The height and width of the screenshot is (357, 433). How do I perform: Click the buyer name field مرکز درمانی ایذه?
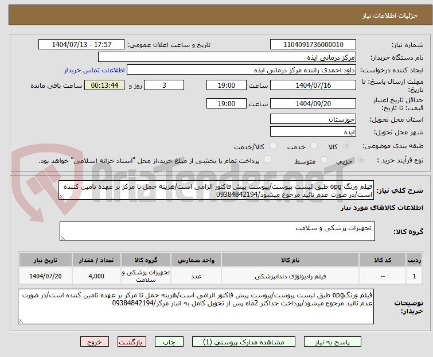(227, 57)
